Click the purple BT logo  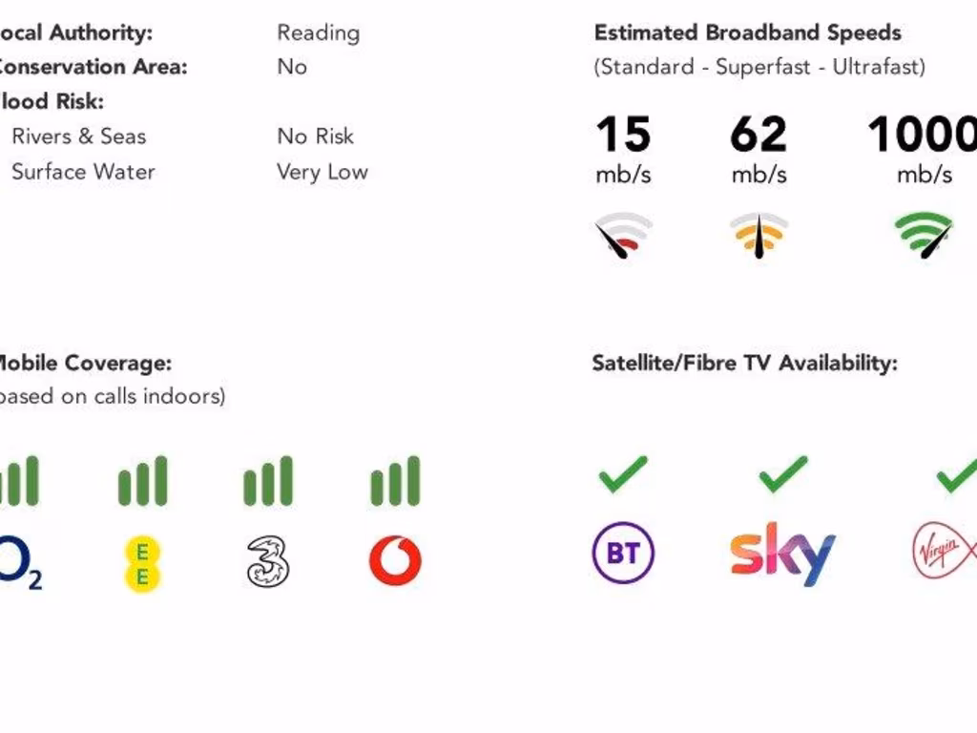[623, 552]
